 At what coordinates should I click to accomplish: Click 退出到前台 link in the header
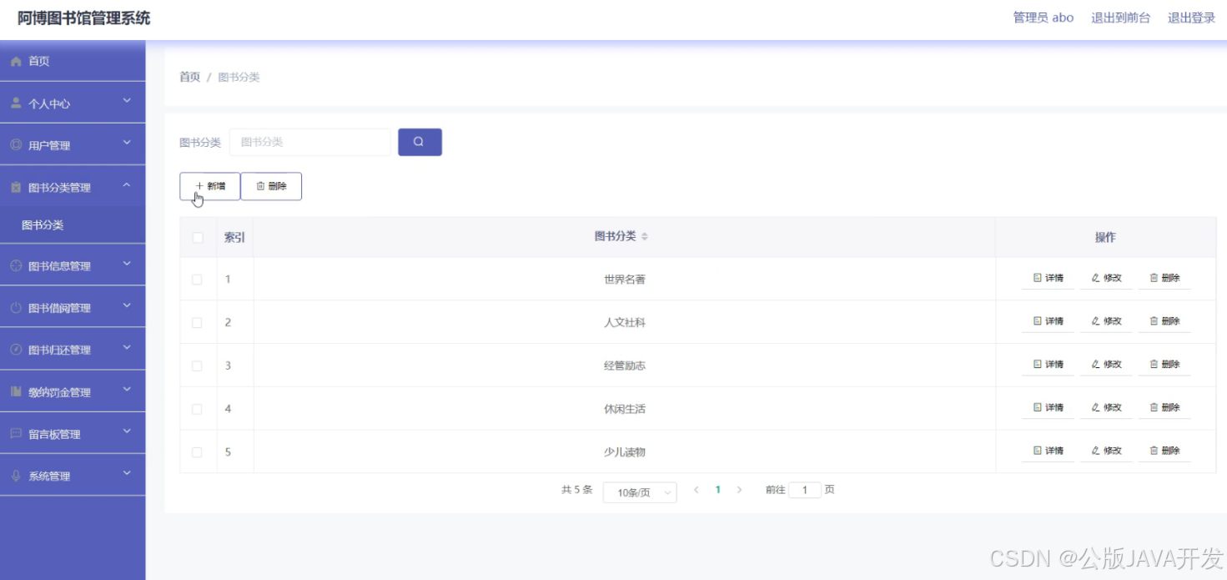click(x=1120, y=18)
